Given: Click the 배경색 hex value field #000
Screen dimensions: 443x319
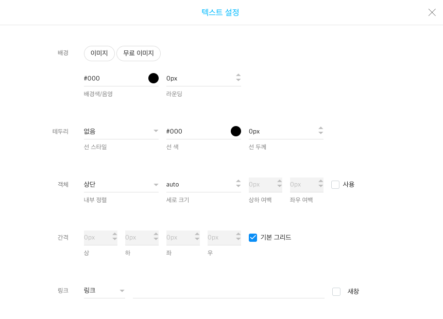Looking at the screenshot, I should (x=113, y=78).
